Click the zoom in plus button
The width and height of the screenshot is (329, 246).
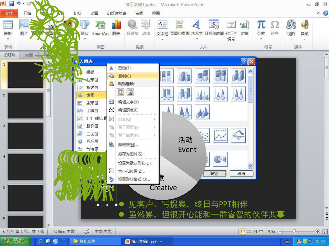(x=317, y=232)
